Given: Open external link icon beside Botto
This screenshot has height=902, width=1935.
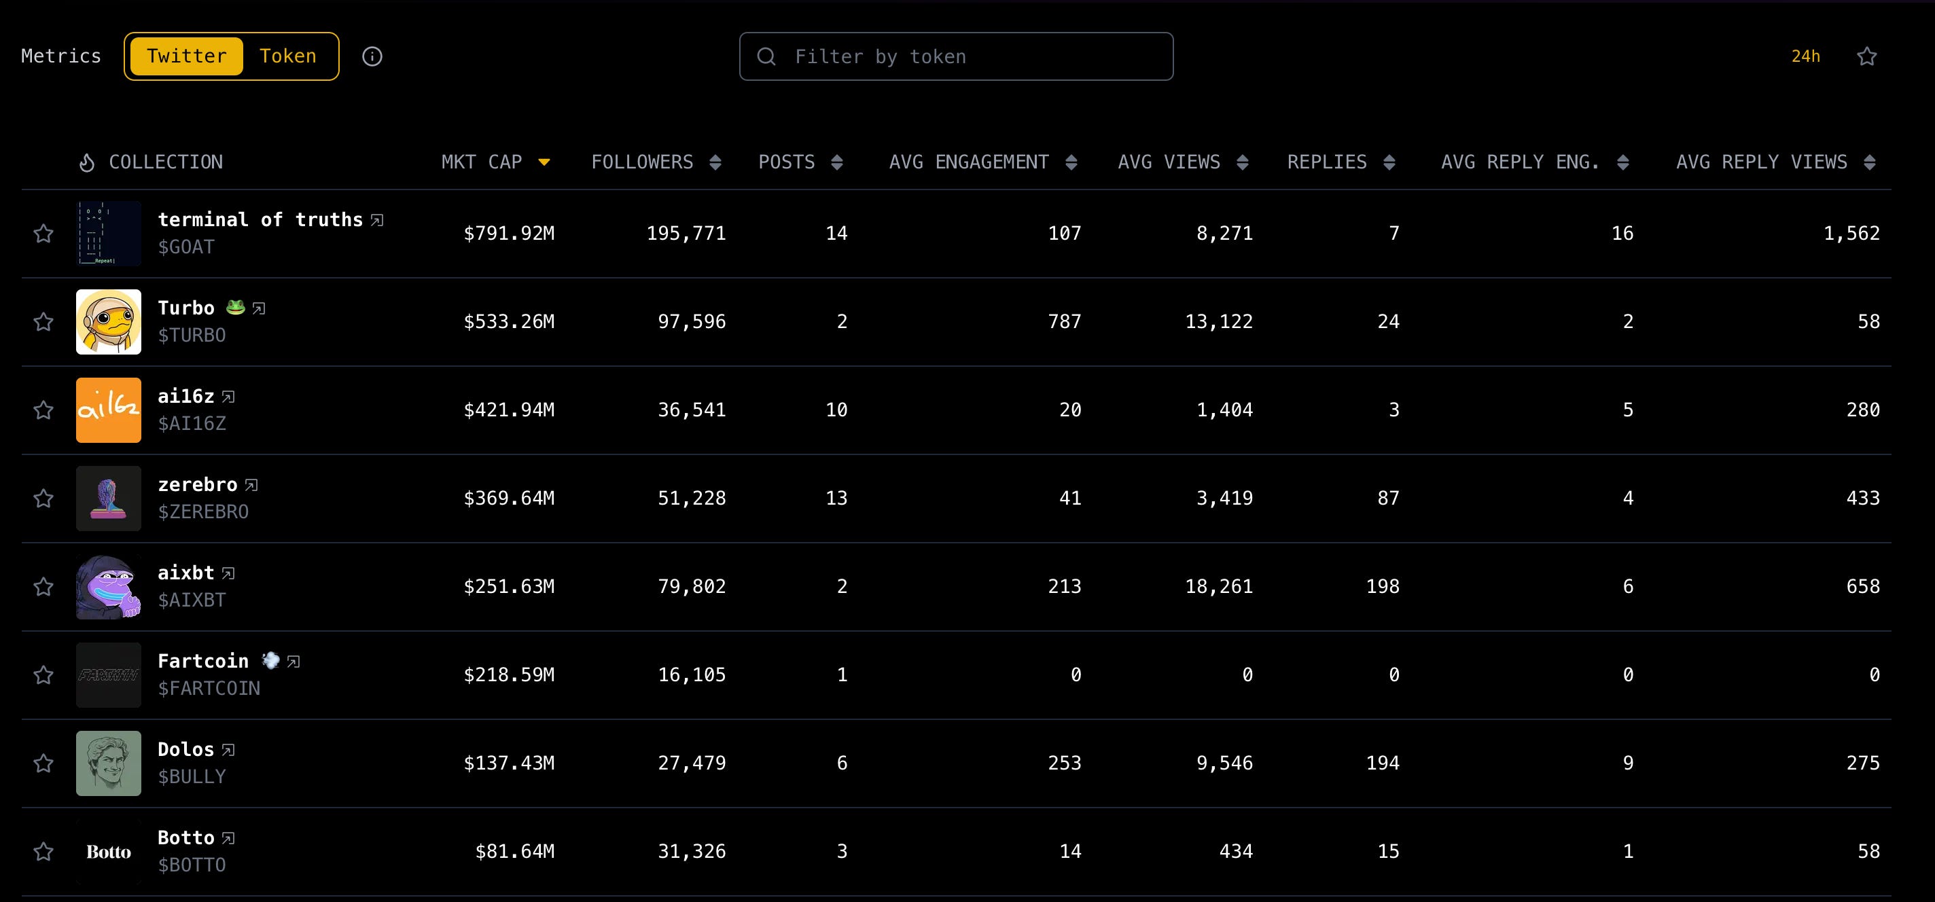Looking at the screenshot, I should coord(228,838).
